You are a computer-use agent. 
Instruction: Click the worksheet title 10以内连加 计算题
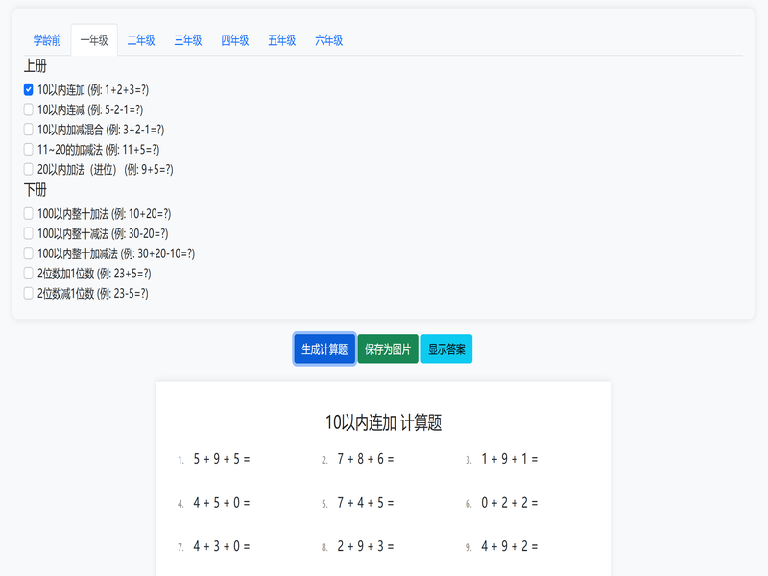point(383,422)
